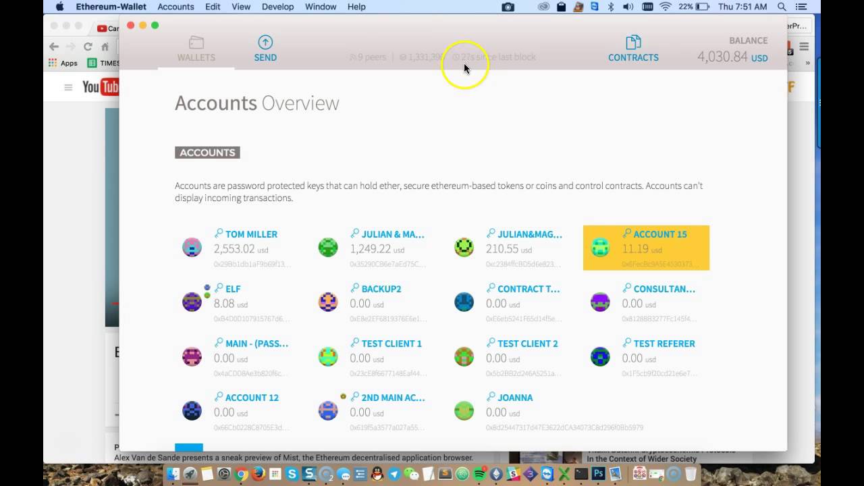Open the Help menu
The image size is (864, 486).
pyautogui.click(x=356, y=7)
